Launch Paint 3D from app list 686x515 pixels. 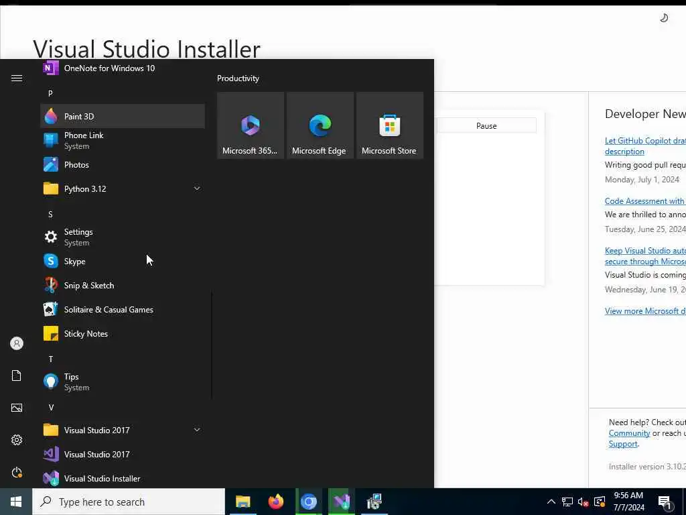(123, 116)
